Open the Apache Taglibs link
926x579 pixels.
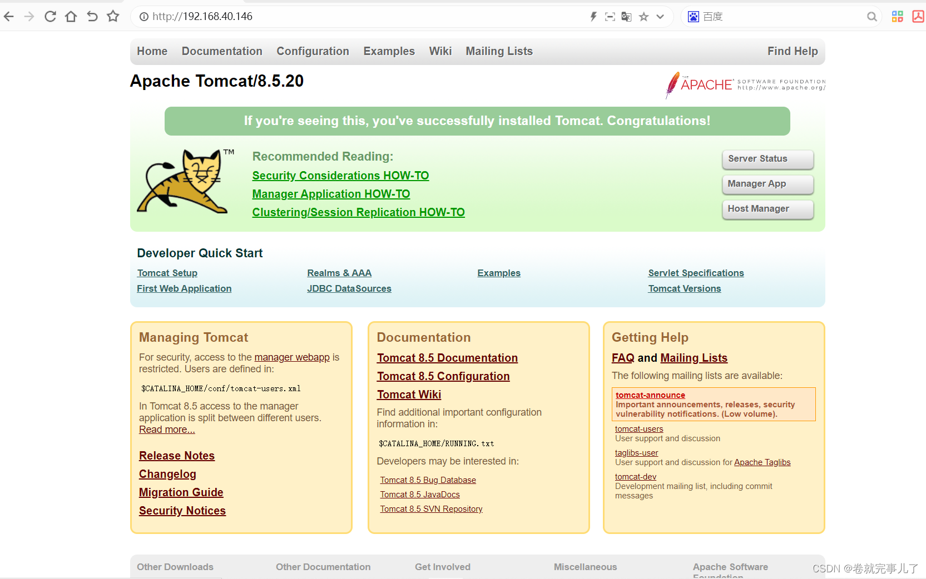tap(762, 462)
